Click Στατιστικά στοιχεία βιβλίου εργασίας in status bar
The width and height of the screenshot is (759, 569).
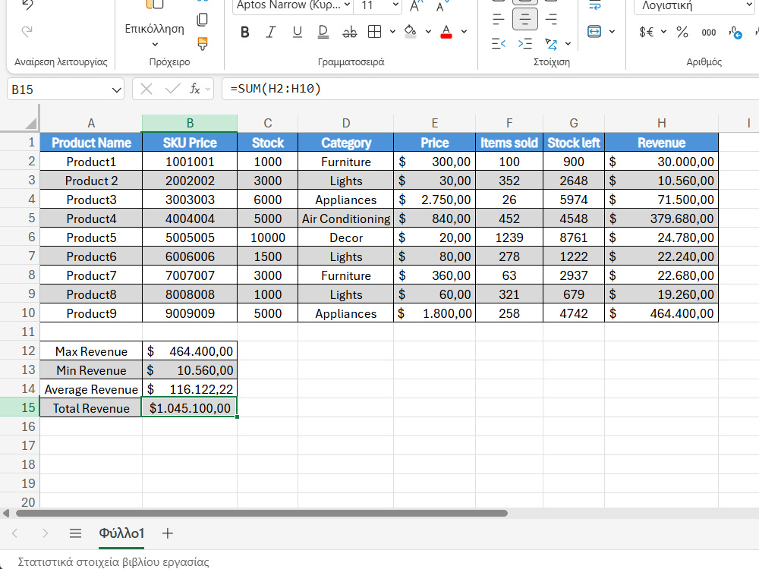click(113, 561)
